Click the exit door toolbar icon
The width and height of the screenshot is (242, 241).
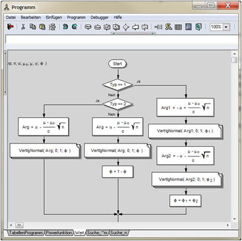(x=10, y=27)
